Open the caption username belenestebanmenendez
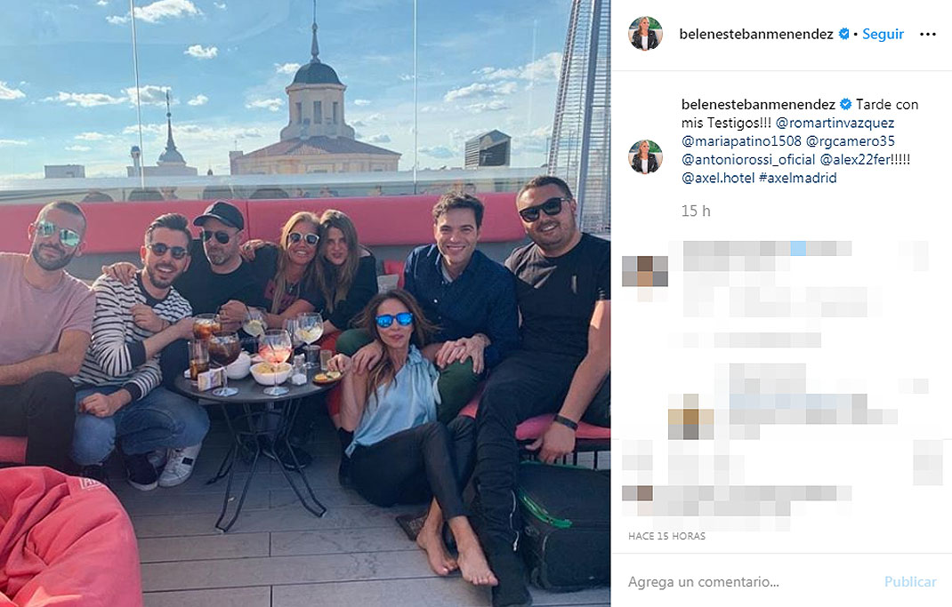 [x=758, y=104]
